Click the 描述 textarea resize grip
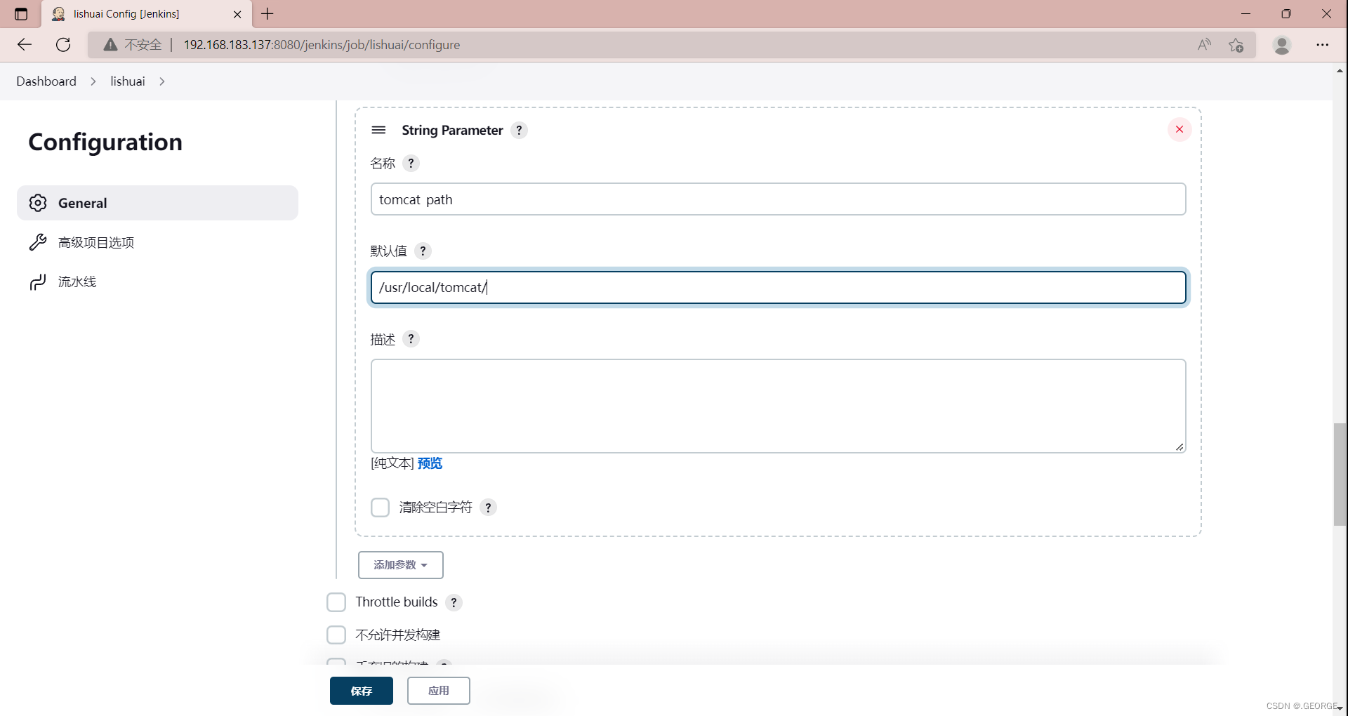 (1179, 446)
